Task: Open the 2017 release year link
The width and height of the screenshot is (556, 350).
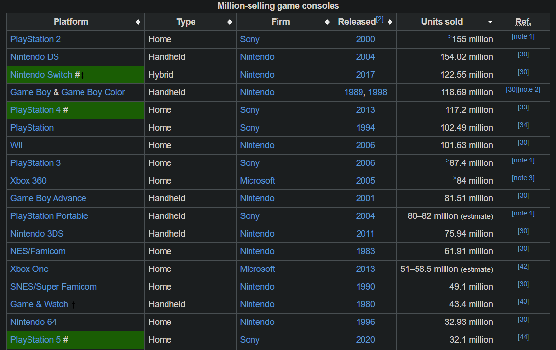Action: (365, 75)
